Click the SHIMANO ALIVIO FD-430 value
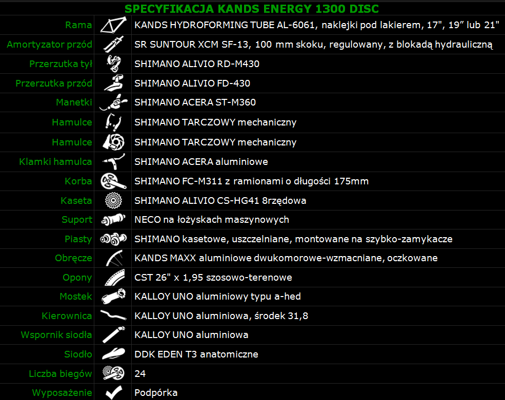 192,83
